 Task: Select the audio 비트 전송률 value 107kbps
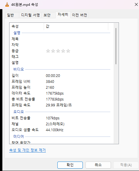[53, 118]
